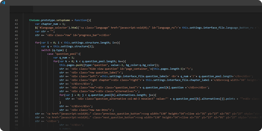262x131 pixels.
Task: Click the 'theGame.prototype.setupGame' function declaration
Action: (x=60, y=20)
